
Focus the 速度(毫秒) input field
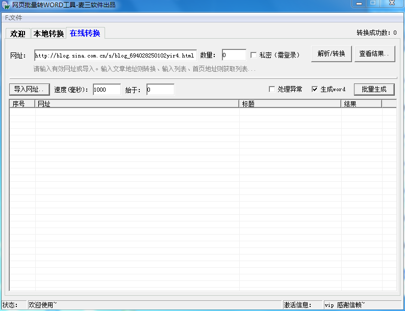(x=107, y=90)
